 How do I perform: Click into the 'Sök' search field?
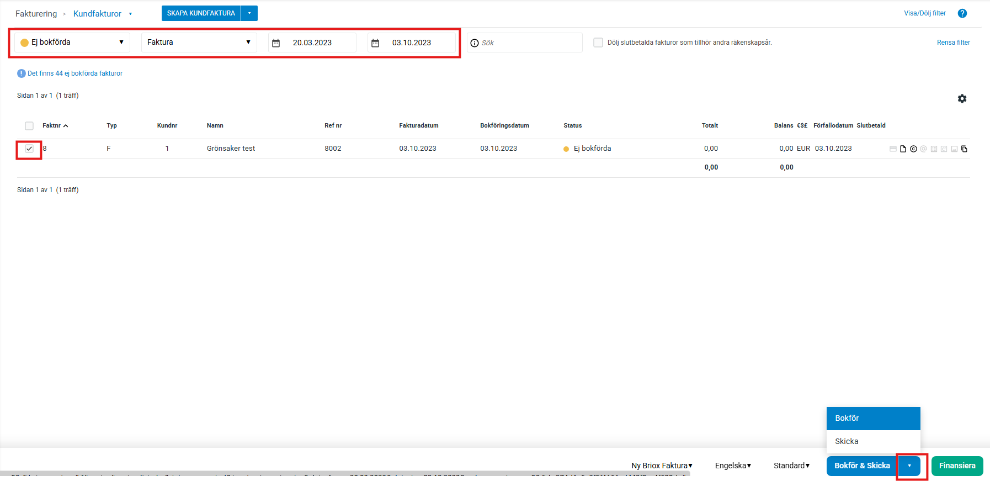[530, 43]
